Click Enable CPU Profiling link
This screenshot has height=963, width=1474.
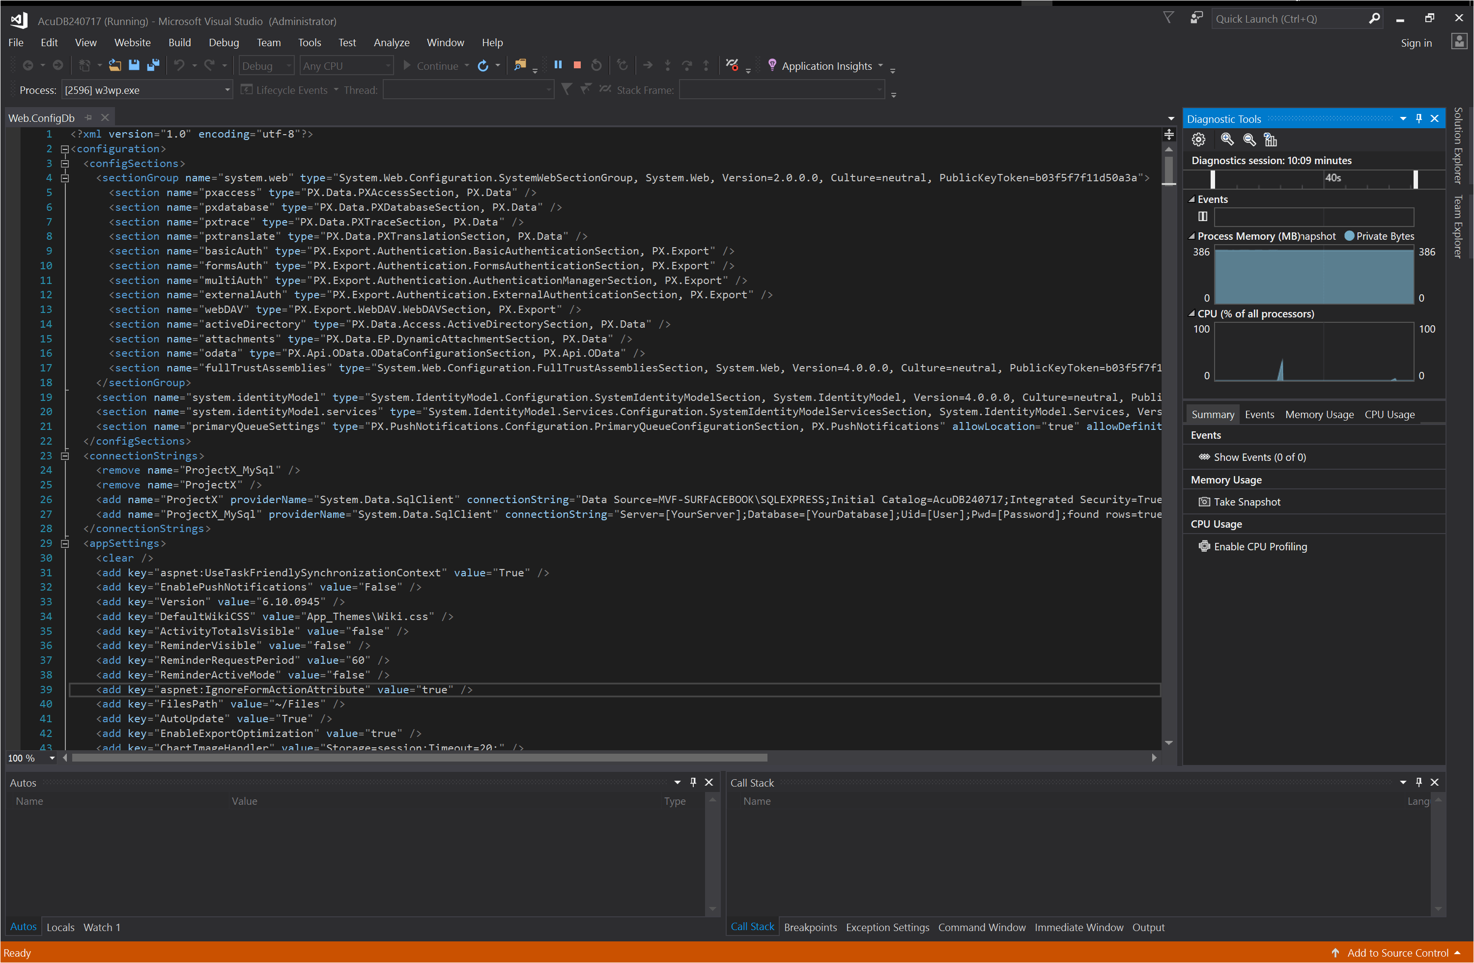point(1260,546)
